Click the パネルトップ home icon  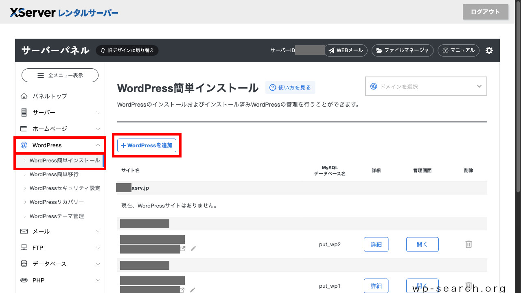tap(23, 96)
